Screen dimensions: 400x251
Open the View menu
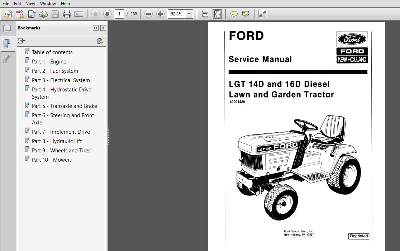pos(30,4)
